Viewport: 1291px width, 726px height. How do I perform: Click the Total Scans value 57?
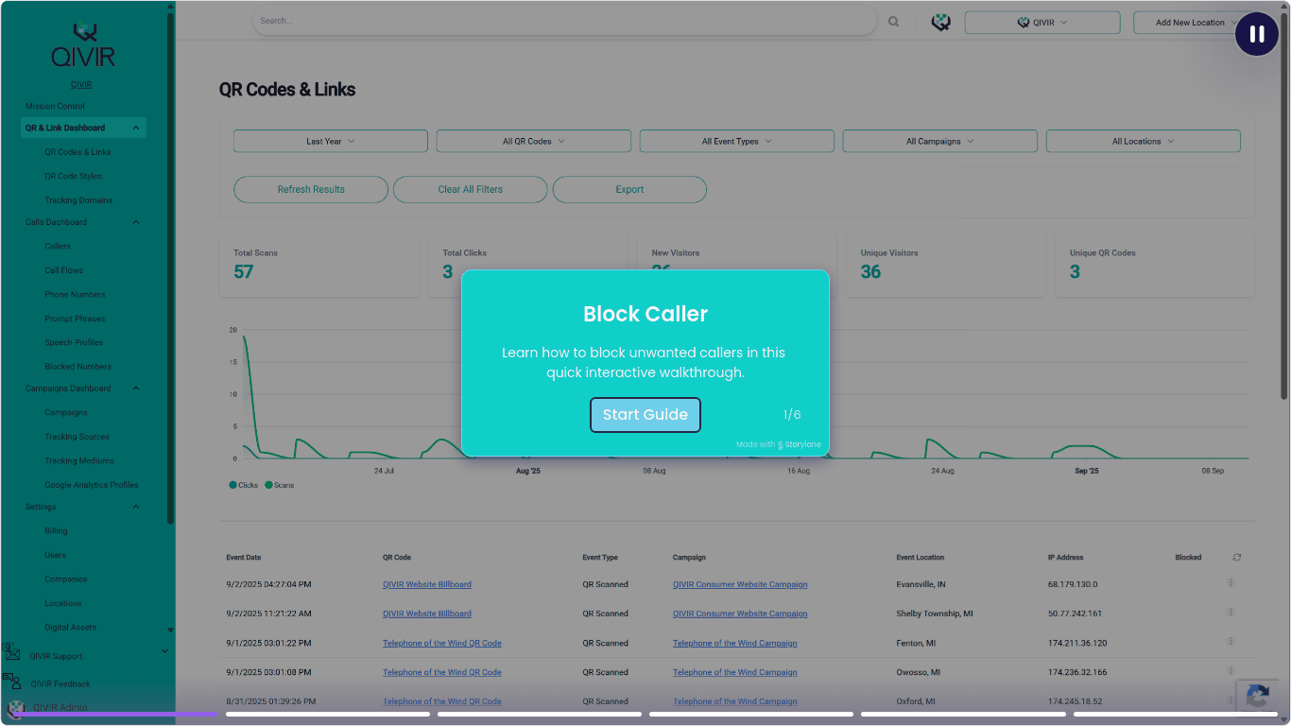[x=244, y=272]
